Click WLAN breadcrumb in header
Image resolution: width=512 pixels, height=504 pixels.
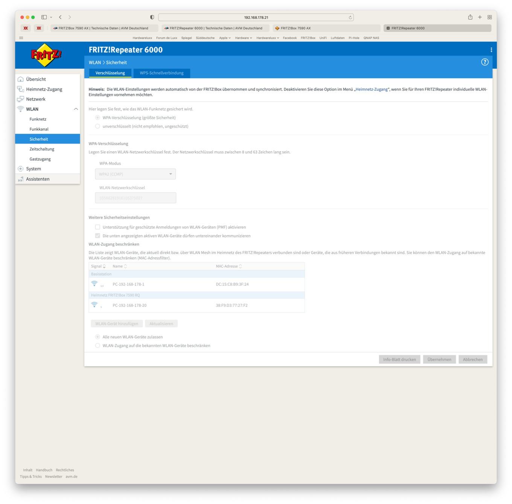tap(95, 63)
